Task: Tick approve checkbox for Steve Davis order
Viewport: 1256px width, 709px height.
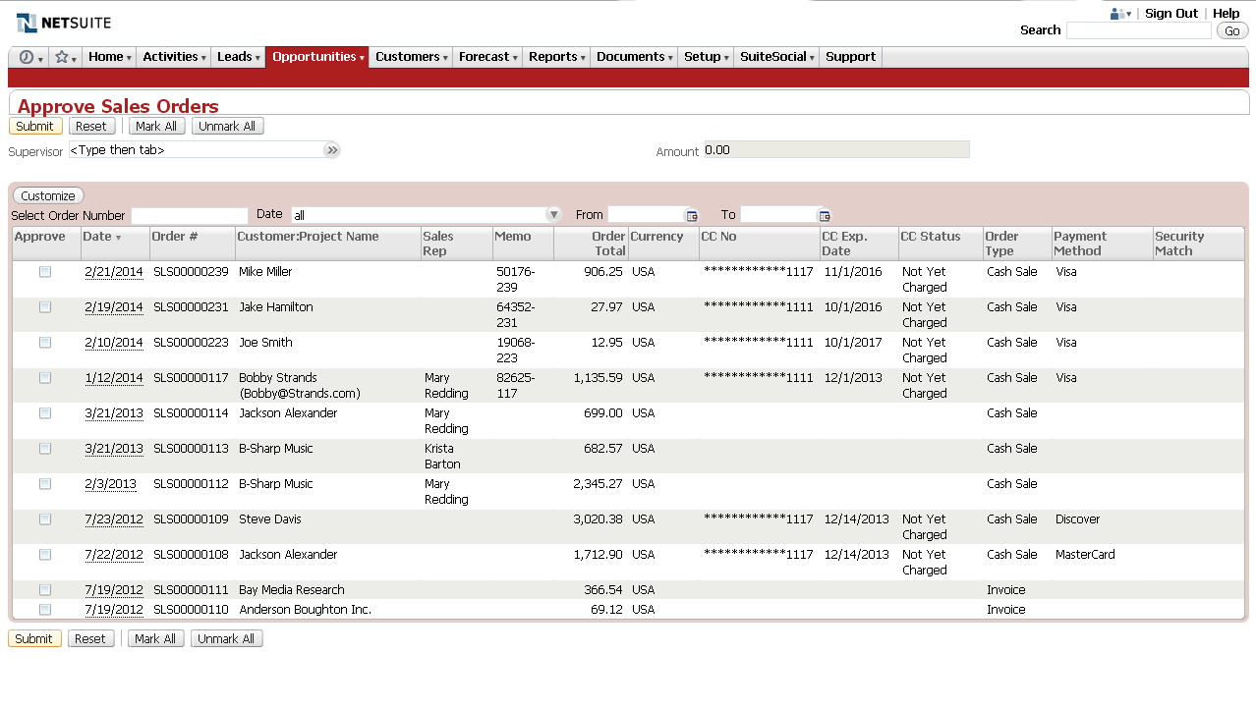Action: (x=45, y=519)
